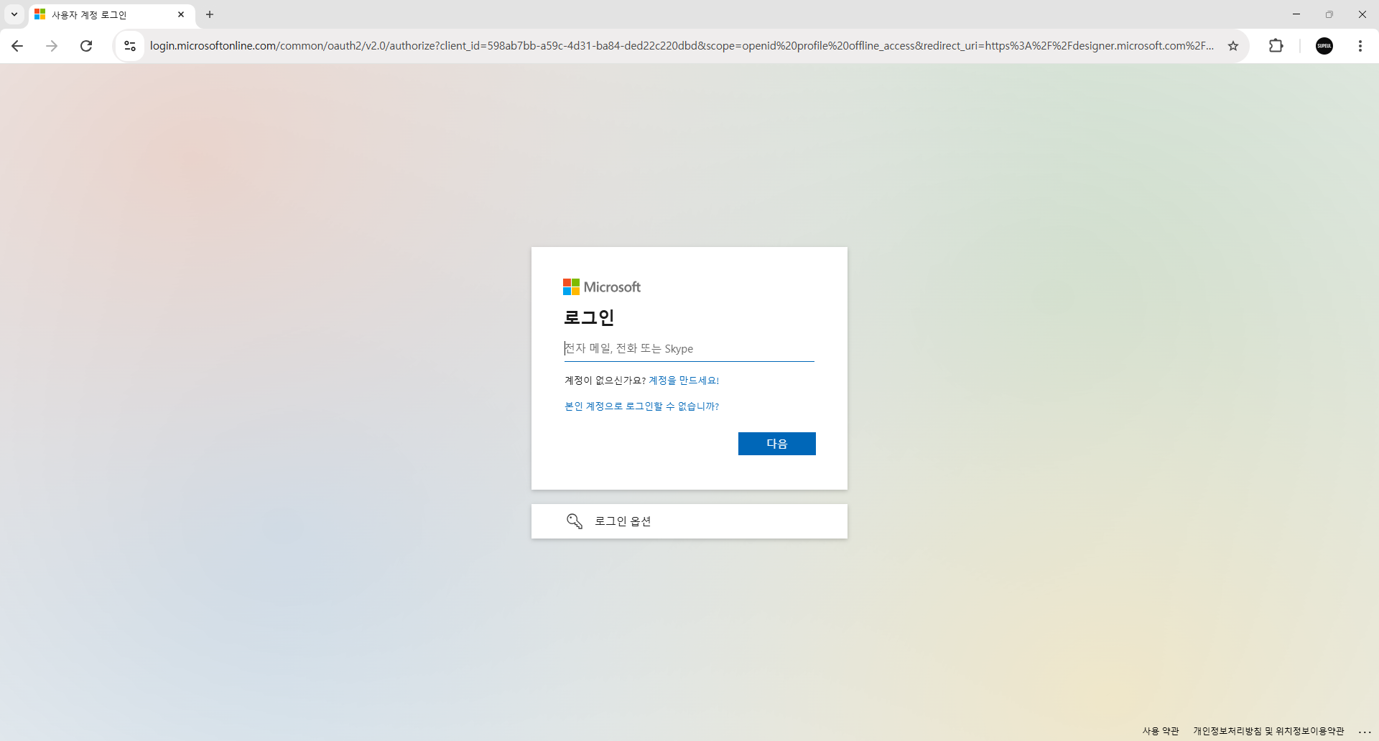Open the 사용 약관 footer link
Viewport: 1379px width, 741px height.
(x=1161, y=731)
